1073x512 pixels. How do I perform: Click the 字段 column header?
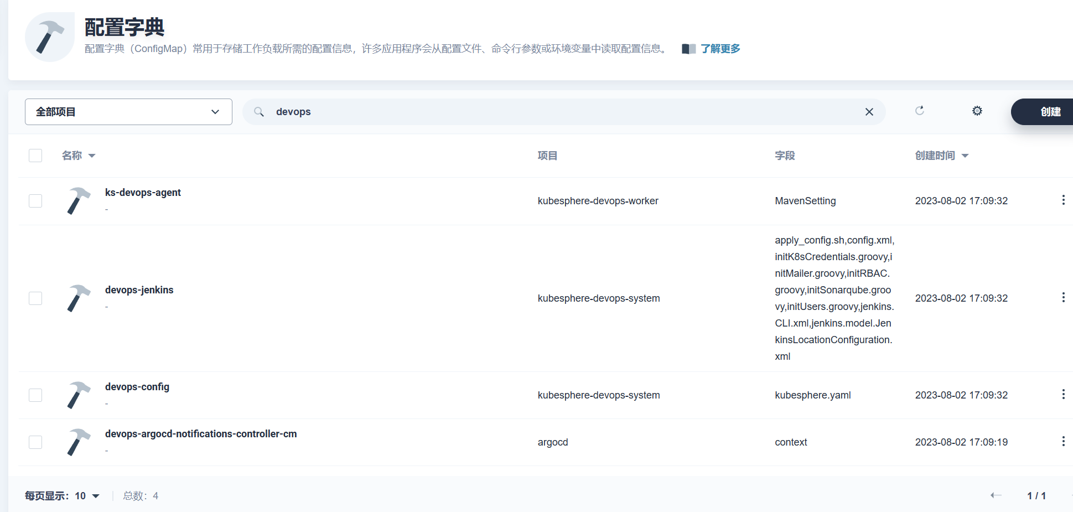point(785,156)
